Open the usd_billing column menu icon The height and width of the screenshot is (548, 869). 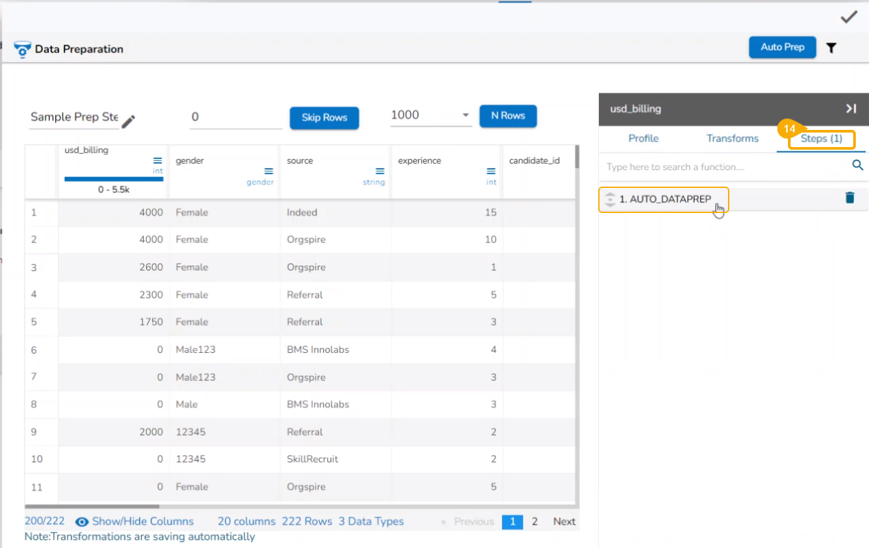coord(157,161)
